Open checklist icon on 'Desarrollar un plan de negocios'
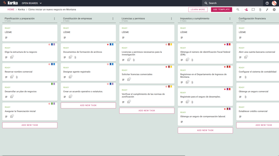Viewport: 279px width, 156px height. pyautogui.click(x=12, y=96)
